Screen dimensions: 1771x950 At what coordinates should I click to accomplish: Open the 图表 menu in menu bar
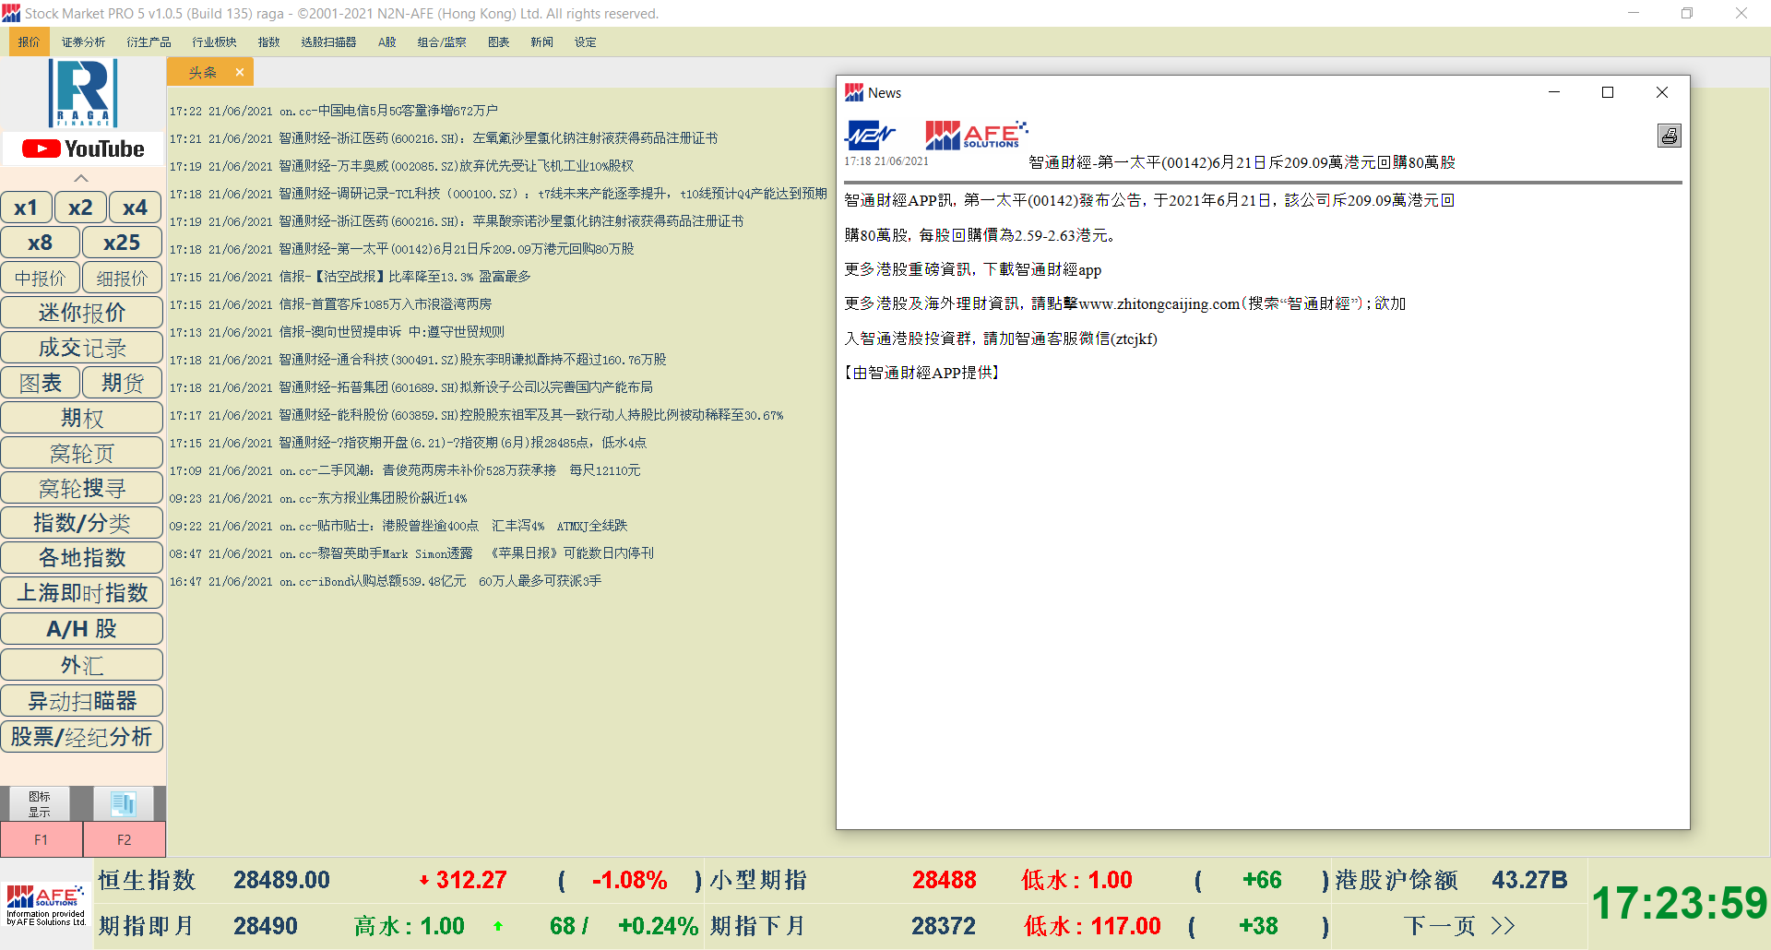pyautogui.click(x=498, y=42)
